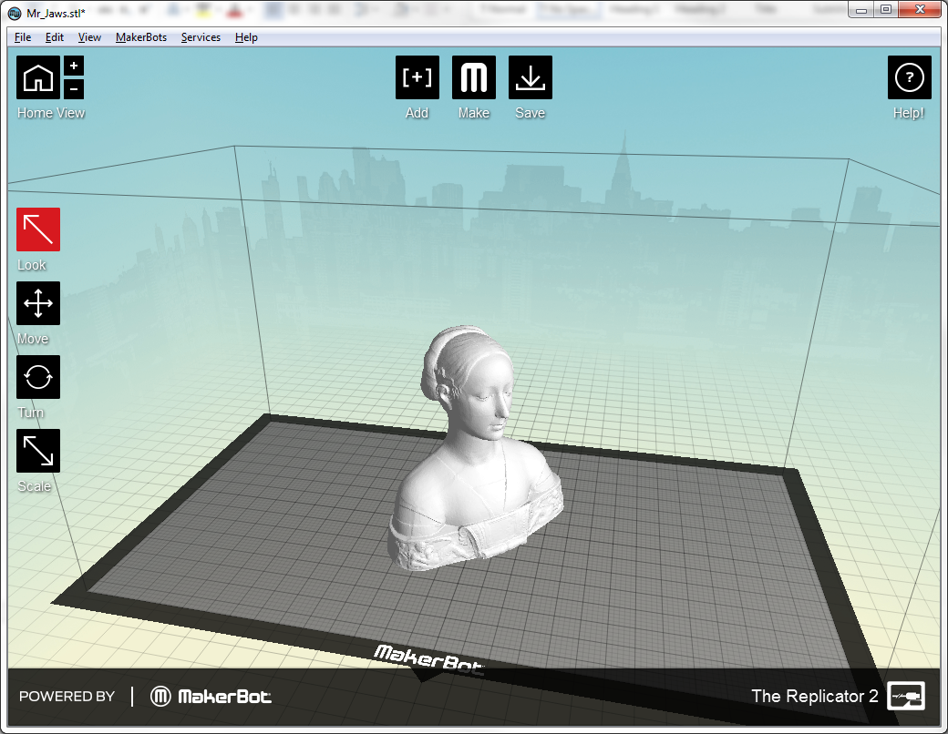Open the Services menu
The image size is (948, 734).
click(201, 37)
